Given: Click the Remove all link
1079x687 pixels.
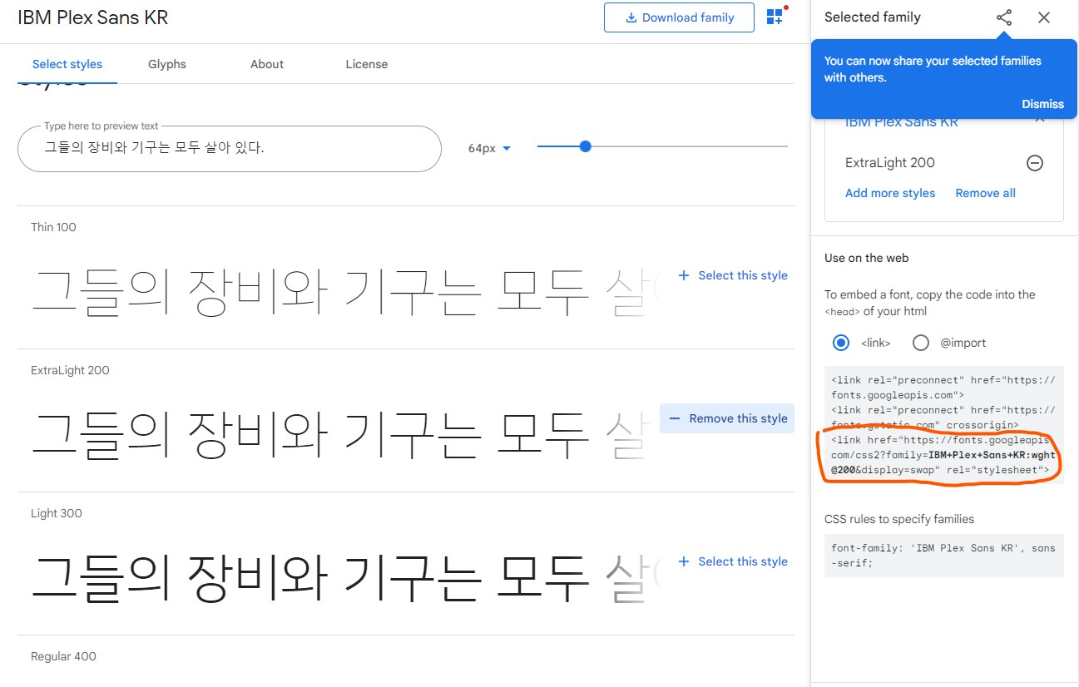Looking at the screenshot, I should tap(985, 193).
